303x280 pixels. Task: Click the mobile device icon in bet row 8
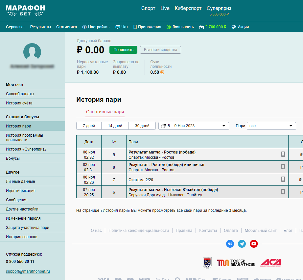[x=283, y=167]
